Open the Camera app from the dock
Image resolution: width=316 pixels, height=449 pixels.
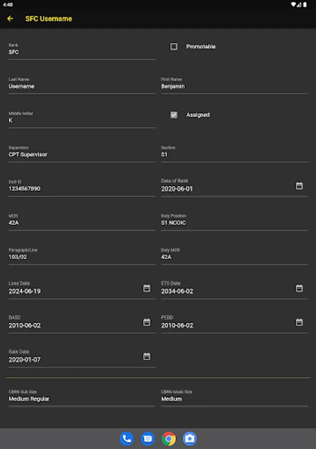[x=190, y=439]
